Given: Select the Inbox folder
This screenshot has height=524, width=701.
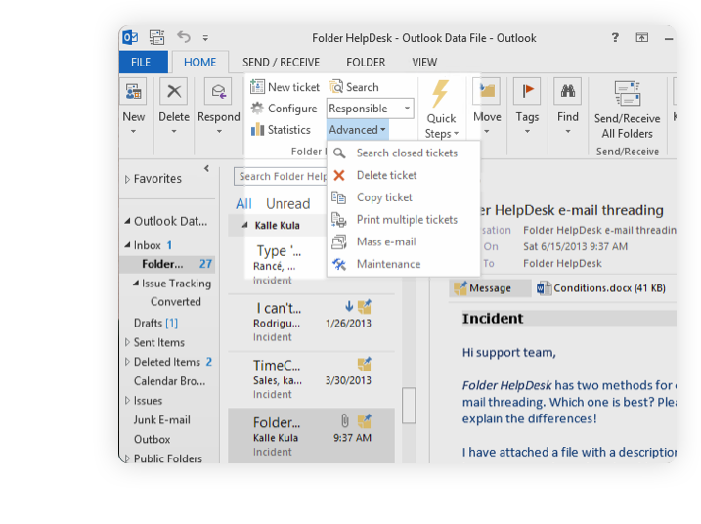Looking at the screenshot, I should click(x=147, y=245).
